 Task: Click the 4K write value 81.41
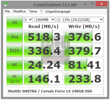(84, 65)
